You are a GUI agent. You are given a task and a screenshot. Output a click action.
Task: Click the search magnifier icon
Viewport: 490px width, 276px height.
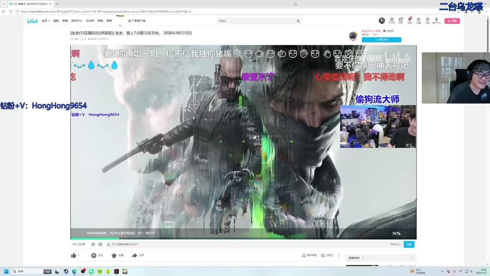[298, 21]
